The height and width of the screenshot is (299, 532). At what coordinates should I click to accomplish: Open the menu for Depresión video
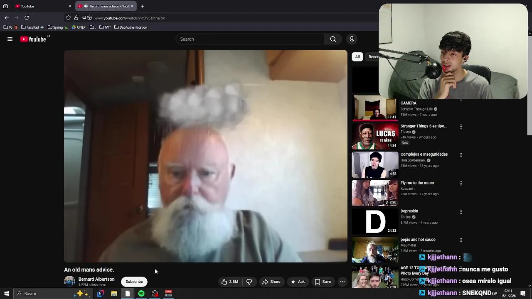point(461,212)
